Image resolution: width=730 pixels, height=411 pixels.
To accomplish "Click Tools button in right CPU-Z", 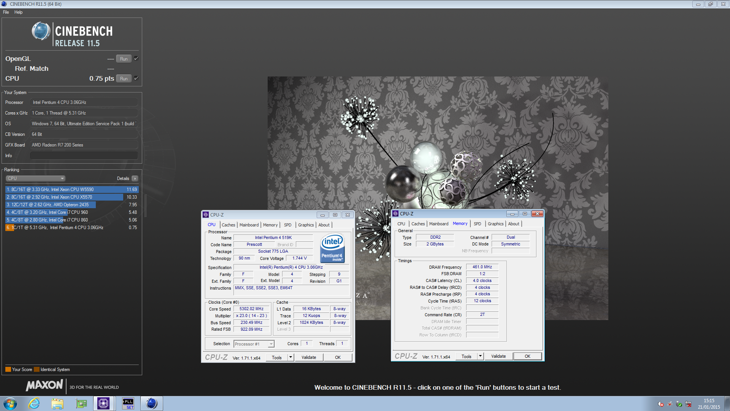I will pos(467,356).
